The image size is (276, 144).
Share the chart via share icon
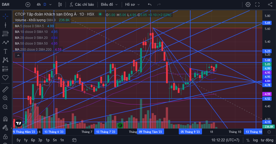270,5
